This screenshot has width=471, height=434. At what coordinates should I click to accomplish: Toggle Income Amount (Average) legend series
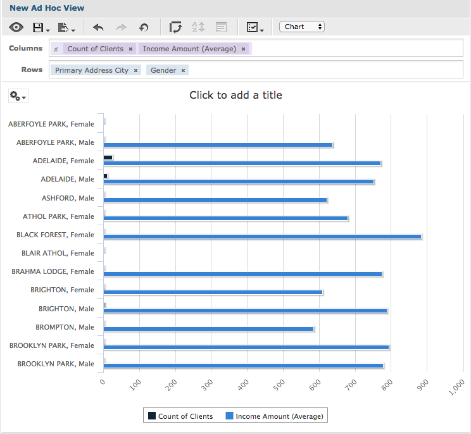pos(274,416)
